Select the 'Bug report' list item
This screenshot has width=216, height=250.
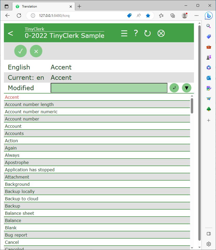16,235
